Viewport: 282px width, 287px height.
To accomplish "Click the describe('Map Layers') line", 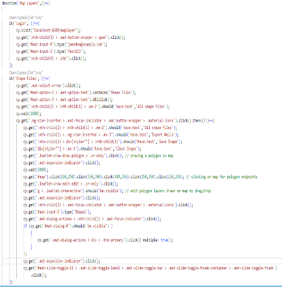I will (x=26, y=4).
